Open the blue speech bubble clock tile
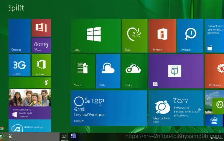Viewport: 224px width, 141px height. pos(190,36)
